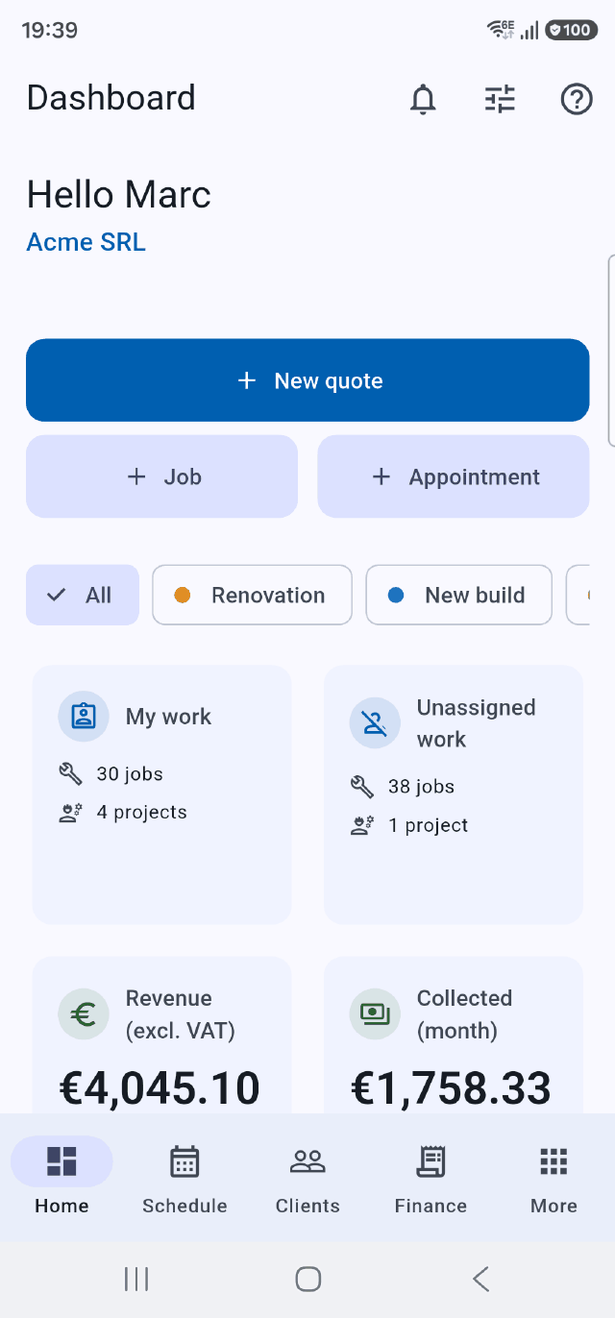Tap the battery indicator in status bar
This screenshot has height=1318, width=615.
tap(571, 30)
